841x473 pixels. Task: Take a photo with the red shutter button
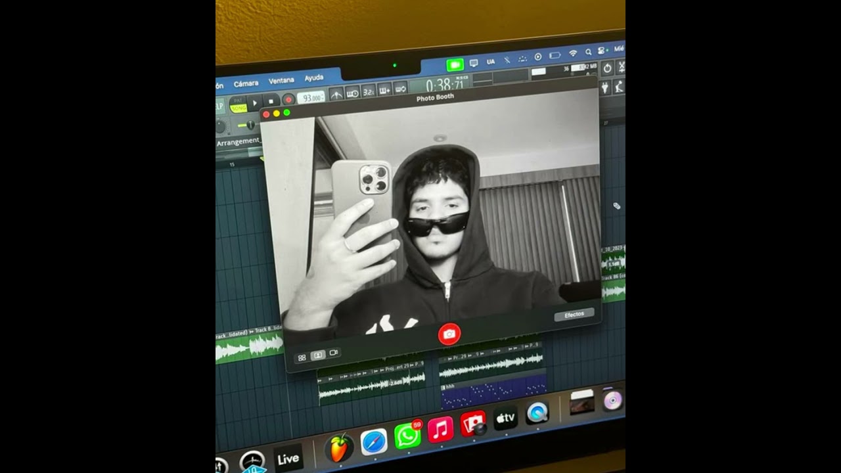click(x=449, y=334)
